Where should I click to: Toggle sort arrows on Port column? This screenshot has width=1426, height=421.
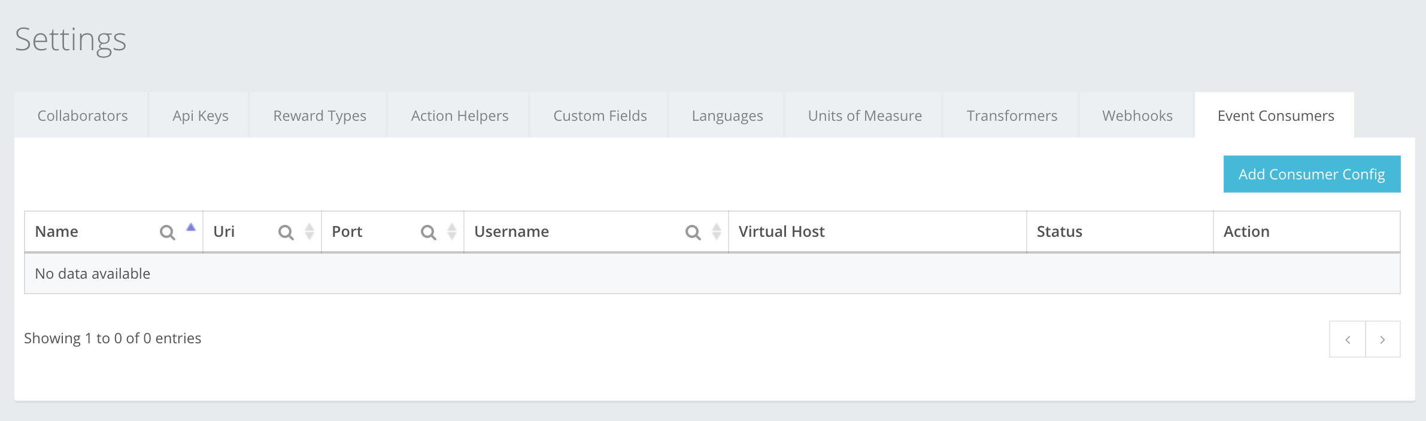point(452,231)
